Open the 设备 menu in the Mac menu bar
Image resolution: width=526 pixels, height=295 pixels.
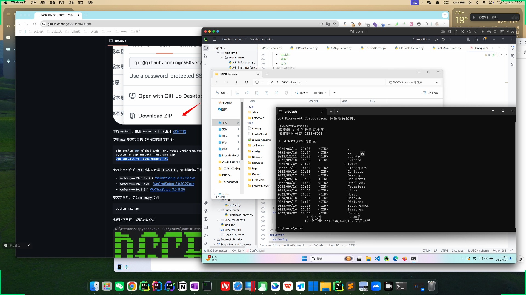tap(71, 2)
